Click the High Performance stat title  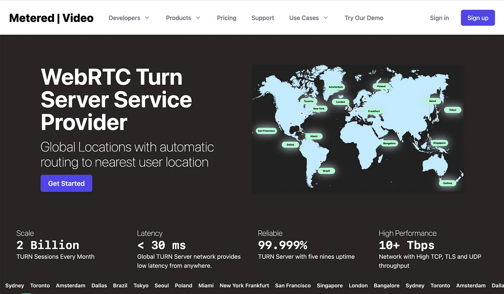coord(408,233)
